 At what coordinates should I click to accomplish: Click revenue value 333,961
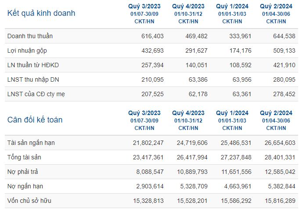[x=240, y=36]
